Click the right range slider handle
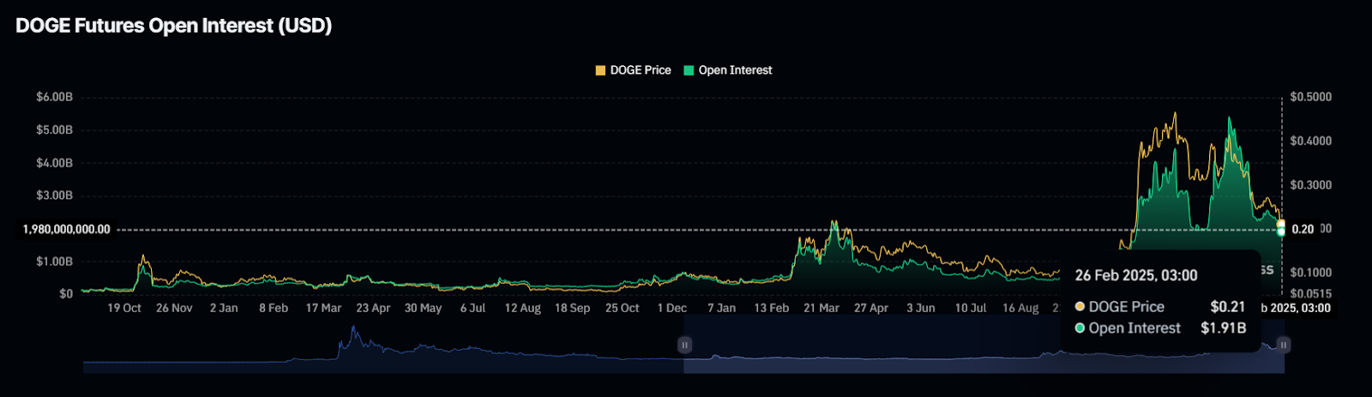Image resolution: width=1372 pixels, height=397 pixels. tap(1284, 345)
